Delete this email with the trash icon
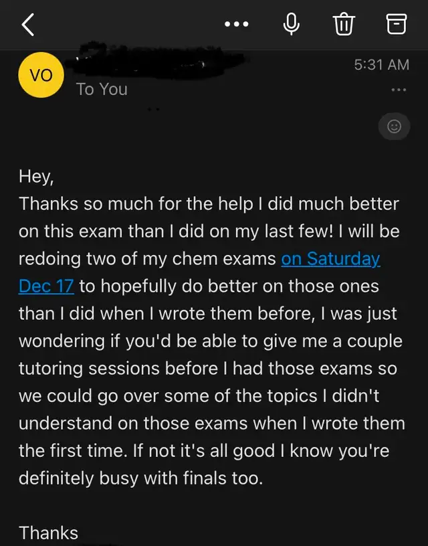This screenshot has width=428, height=546. 344,24
